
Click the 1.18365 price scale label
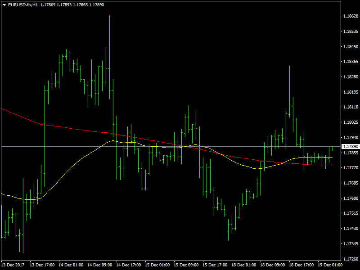pyautogui.click(x=351, y=62)
